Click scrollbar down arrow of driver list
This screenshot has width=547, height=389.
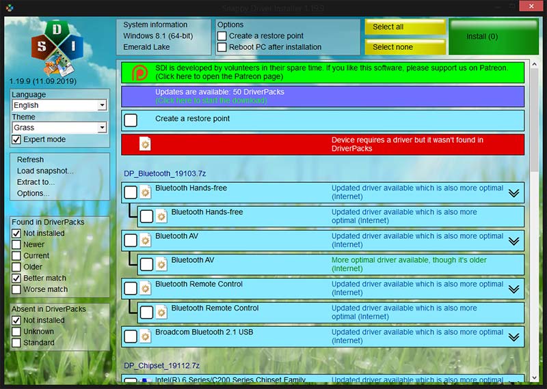point(535,378)
